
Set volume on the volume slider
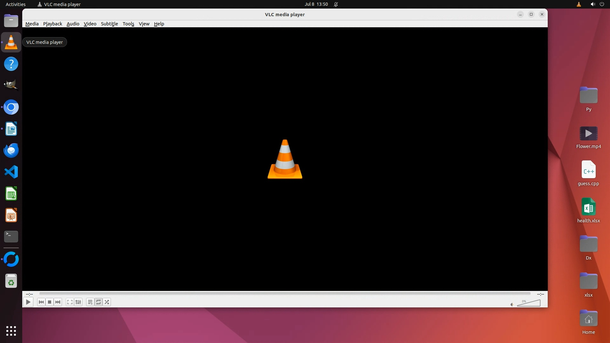[529, 303]
